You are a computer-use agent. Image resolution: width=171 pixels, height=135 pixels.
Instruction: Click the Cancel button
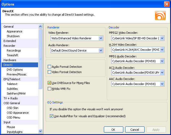135,130
